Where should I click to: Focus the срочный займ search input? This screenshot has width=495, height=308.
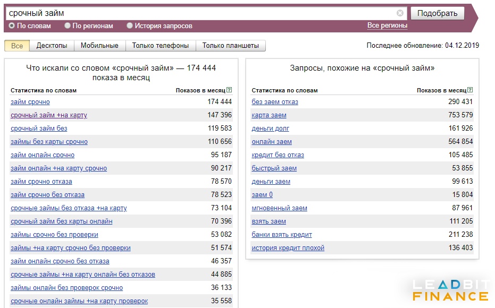point(201,13)
